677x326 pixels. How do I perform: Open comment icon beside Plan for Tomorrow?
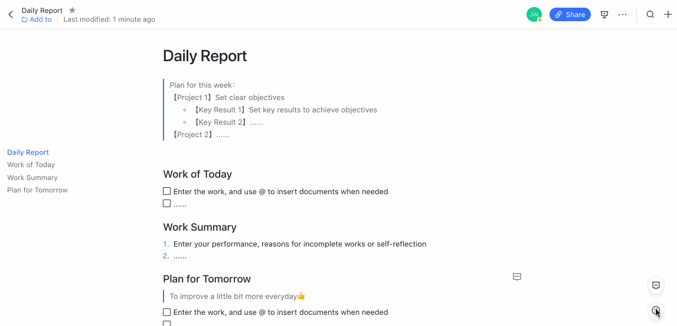click(x=517, y=277)
